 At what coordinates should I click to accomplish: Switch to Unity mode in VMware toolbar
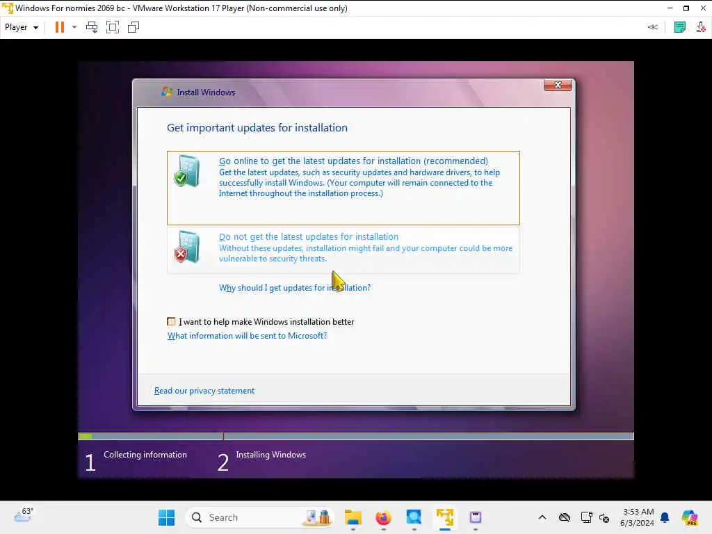tap(133, 27)
